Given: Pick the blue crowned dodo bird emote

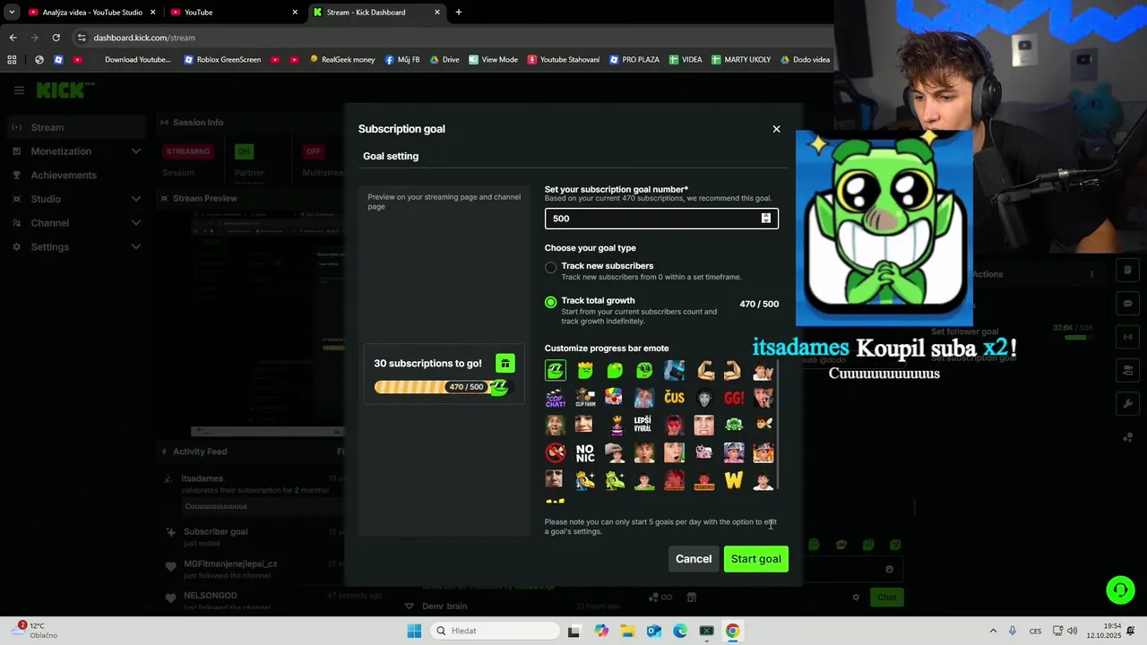Looking at the screenshot, I should pos(585,481).
